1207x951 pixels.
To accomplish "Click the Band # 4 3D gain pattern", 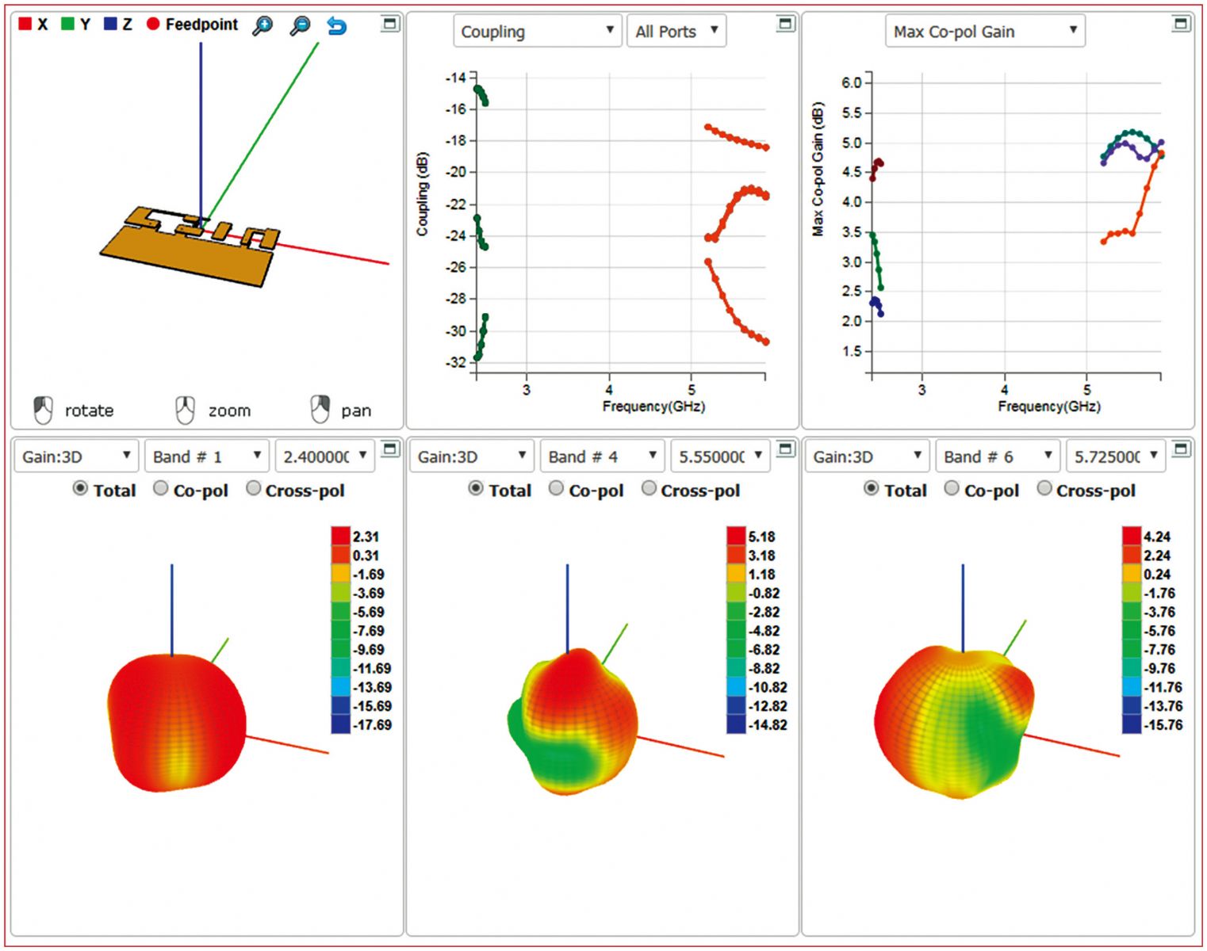I will pos(573,721).
